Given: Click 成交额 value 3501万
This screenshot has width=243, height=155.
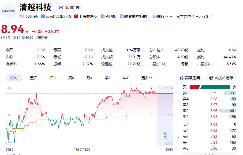Looking at the screenshot, I should pyautogui.click(x=134, y=57).
